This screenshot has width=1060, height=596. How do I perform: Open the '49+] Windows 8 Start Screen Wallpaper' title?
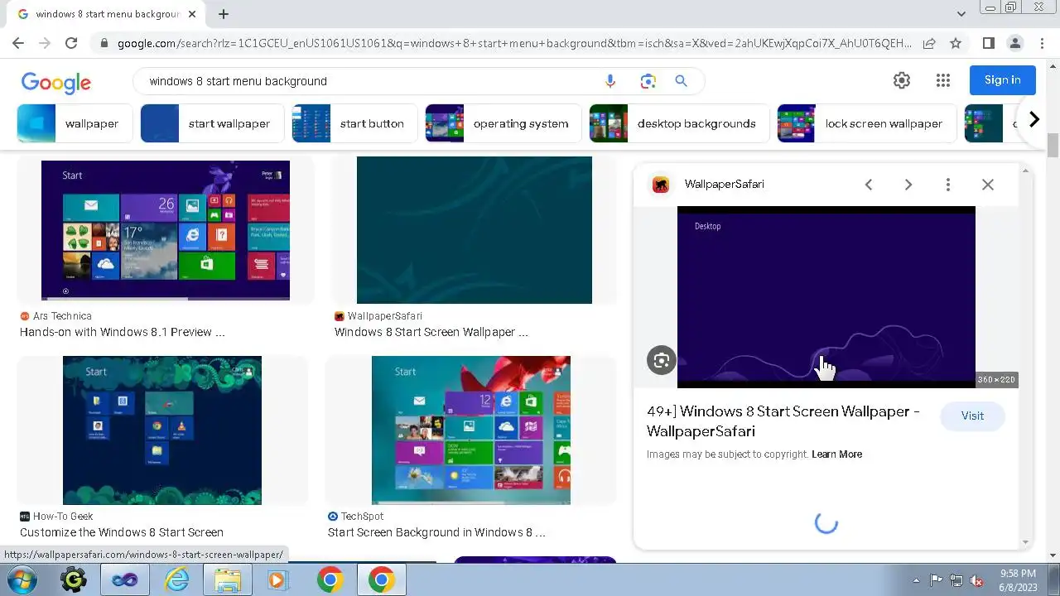click(783, 421)
